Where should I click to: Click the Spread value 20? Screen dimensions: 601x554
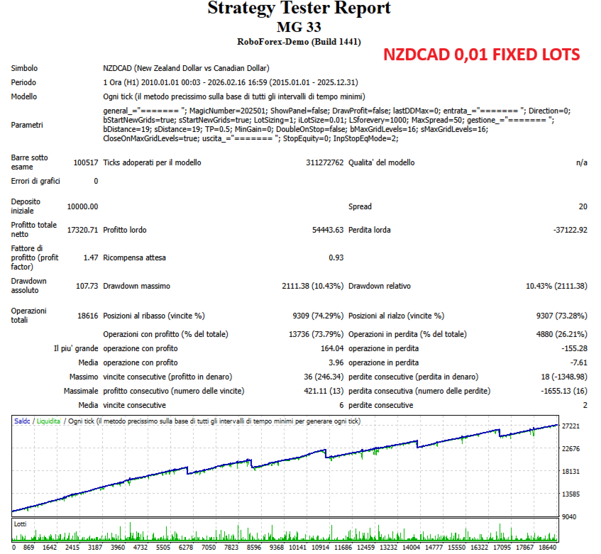[583, 206]
